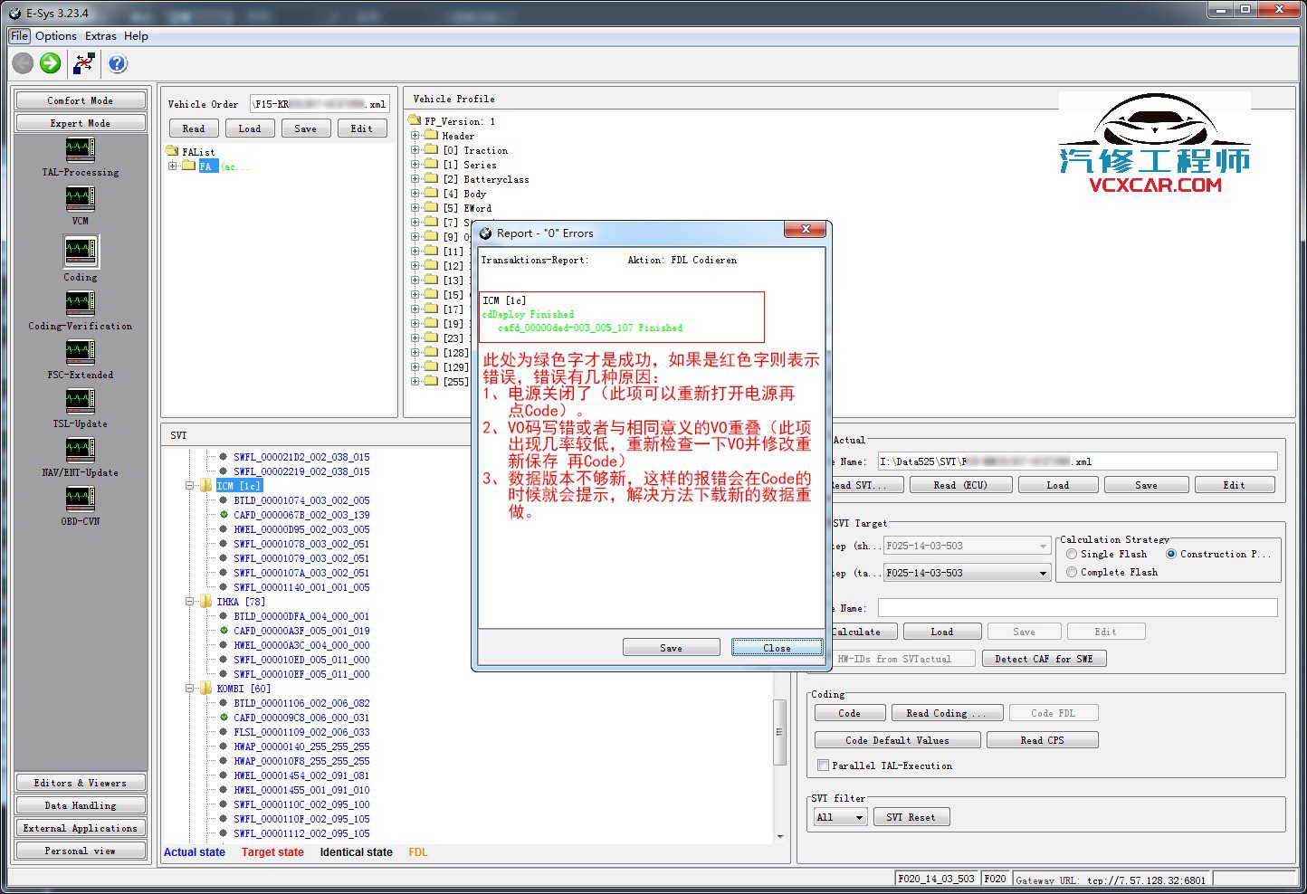Select the Single Flash radio button

[x=1072, y=554]
